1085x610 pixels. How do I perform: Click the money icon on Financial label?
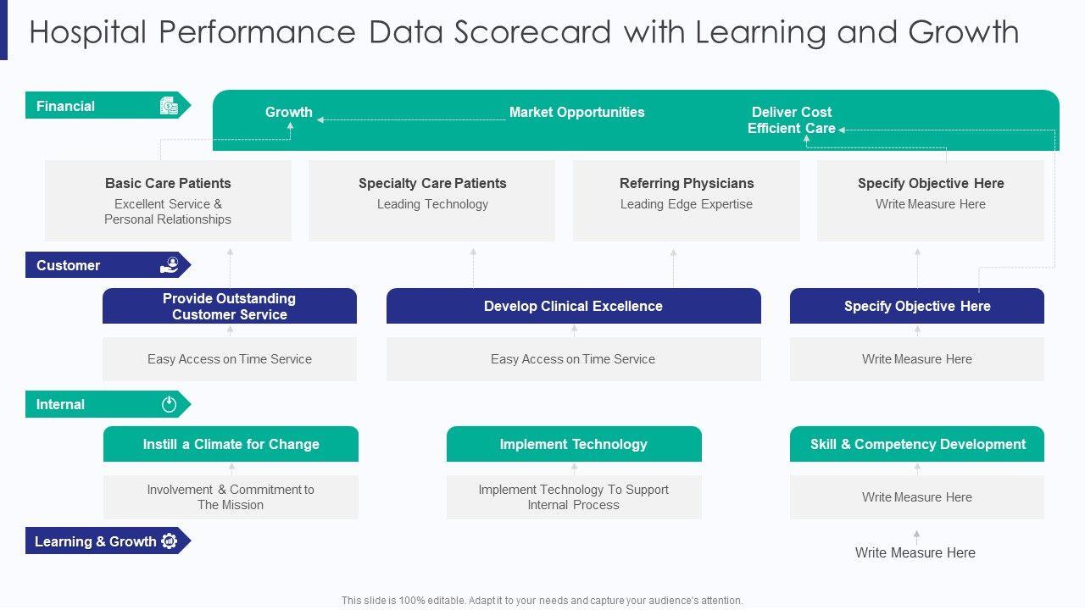(169, 106)
